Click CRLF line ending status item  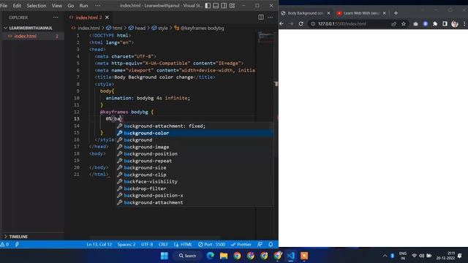163,245
